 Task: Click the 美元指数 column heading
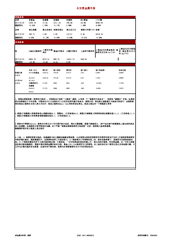coord(33,30)
